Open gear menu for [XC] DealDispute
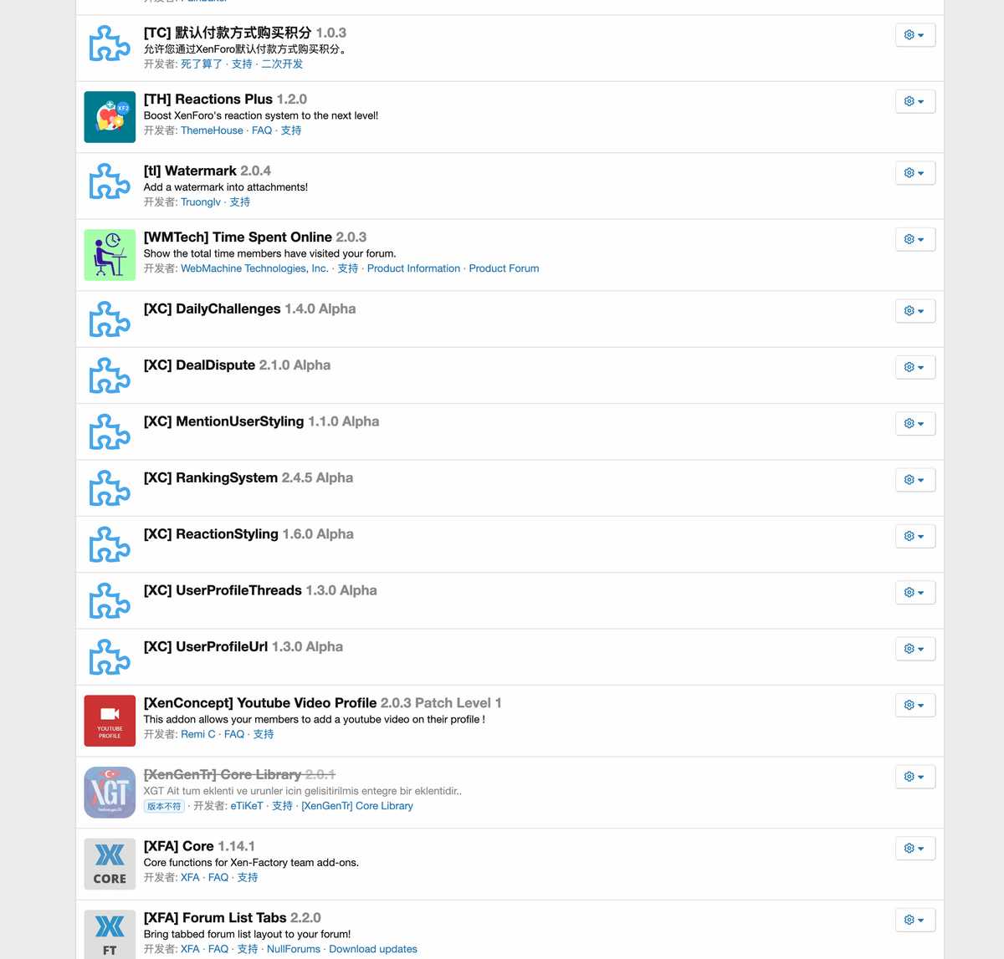Screen dimensions: 1004x959 pyautogui.click(x=914, y=367)
